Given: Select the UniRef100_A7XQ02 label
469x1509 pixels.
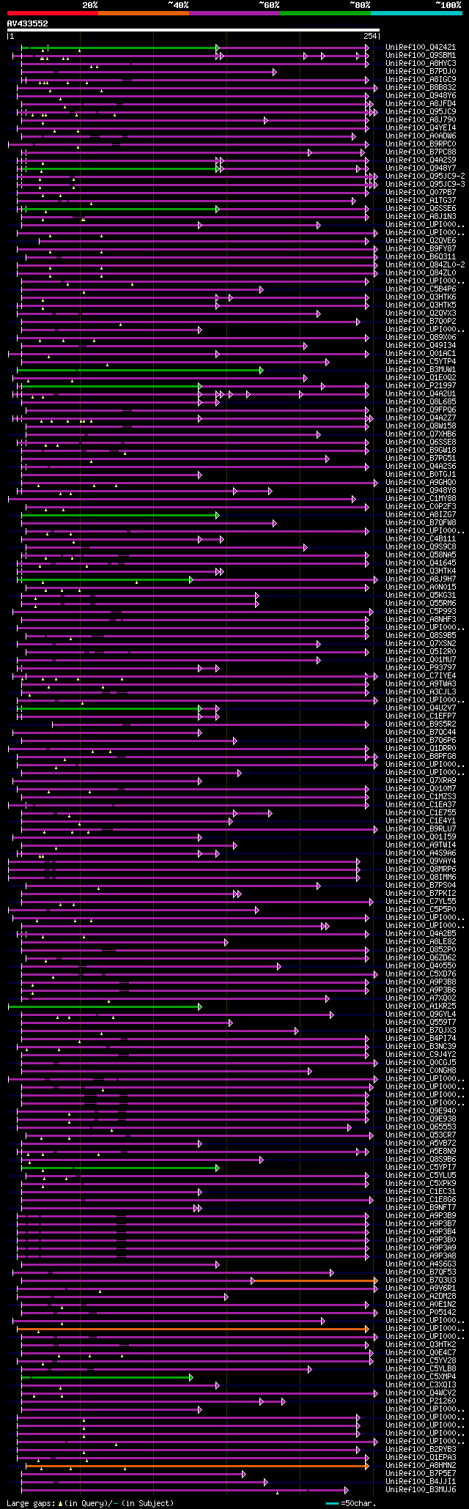Looking at the screenshot, I should [x=421, y=998].
